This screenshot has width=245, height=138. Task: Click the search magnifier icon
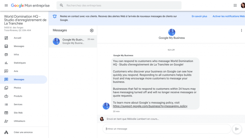point(61,6)
